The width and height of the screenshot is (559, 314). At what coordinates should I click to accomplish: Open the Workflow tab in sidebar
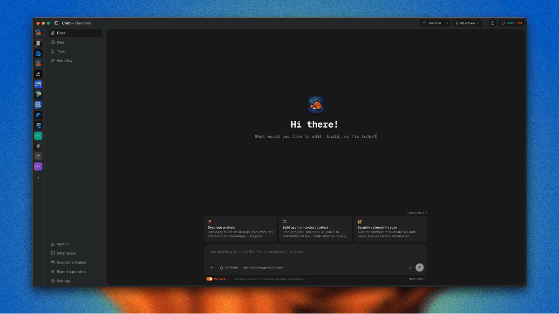point(64,61)
